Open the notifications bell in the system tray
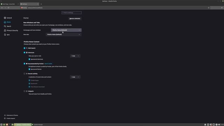Viewport: 224px width, 126px height. point(205,125)
